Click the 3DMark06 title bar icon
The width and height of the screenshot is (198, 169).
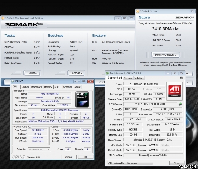coord(2,18)
